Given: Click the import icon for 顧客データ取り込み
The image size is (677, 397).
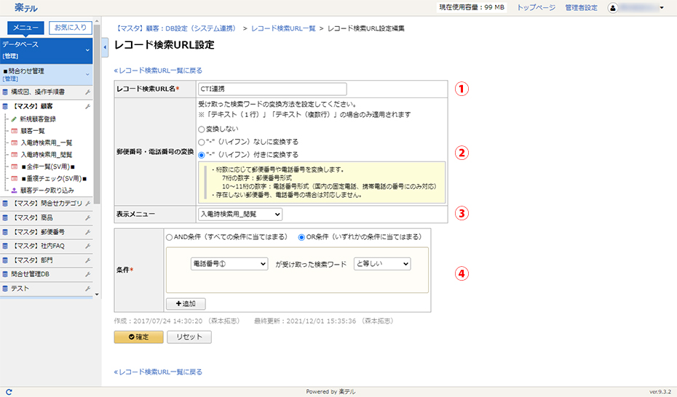Looking at the screenshot, I should coord(14,190).
